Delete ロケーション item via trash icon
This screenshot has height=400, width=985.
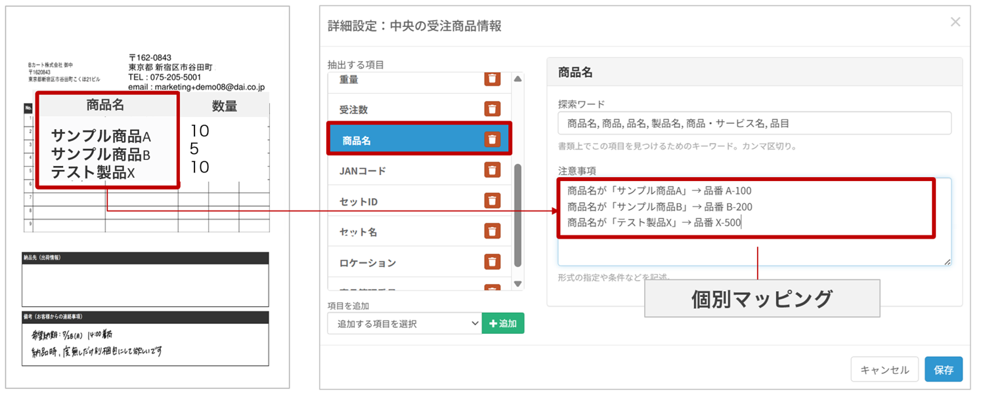[x=492, y=262]
